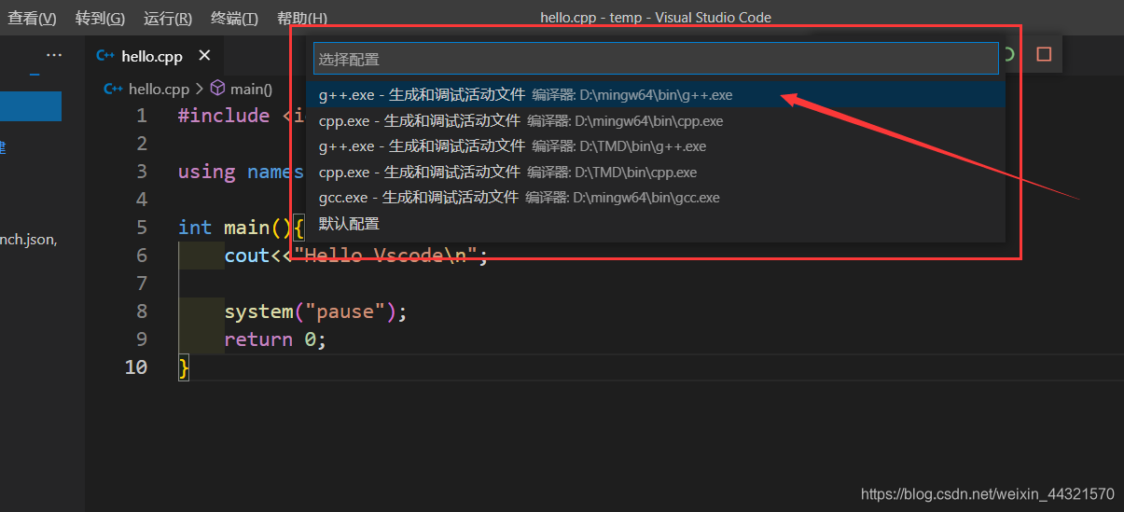
Task: Click line number 1 in gutter
Action: 141,116
